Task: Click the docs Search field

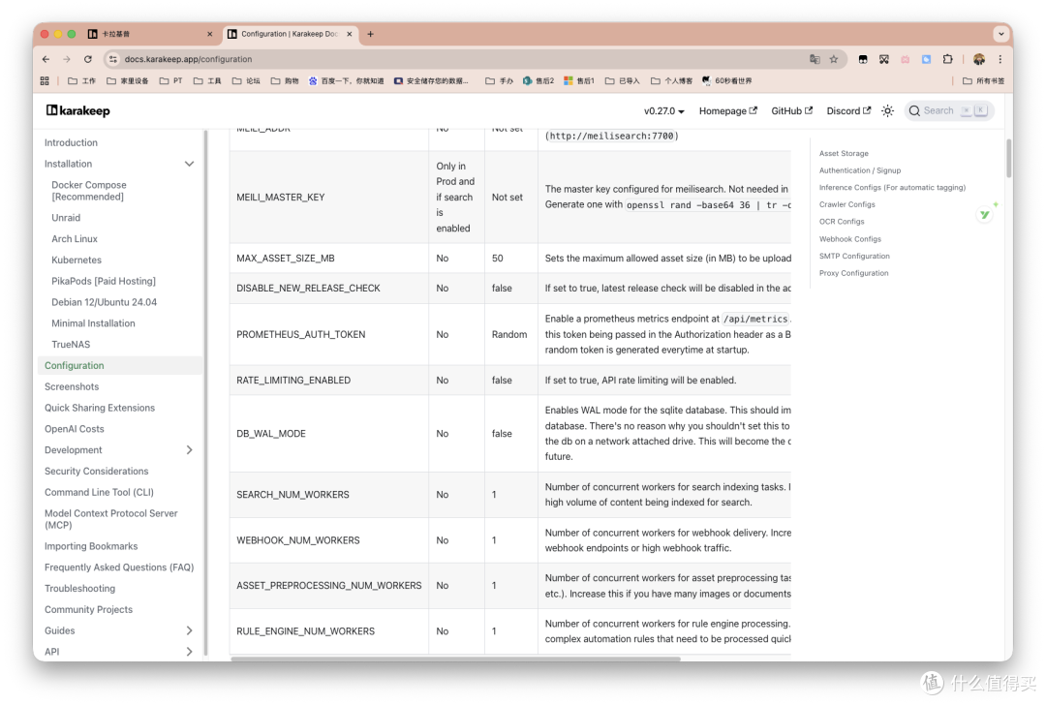Action: pos(948,110)
